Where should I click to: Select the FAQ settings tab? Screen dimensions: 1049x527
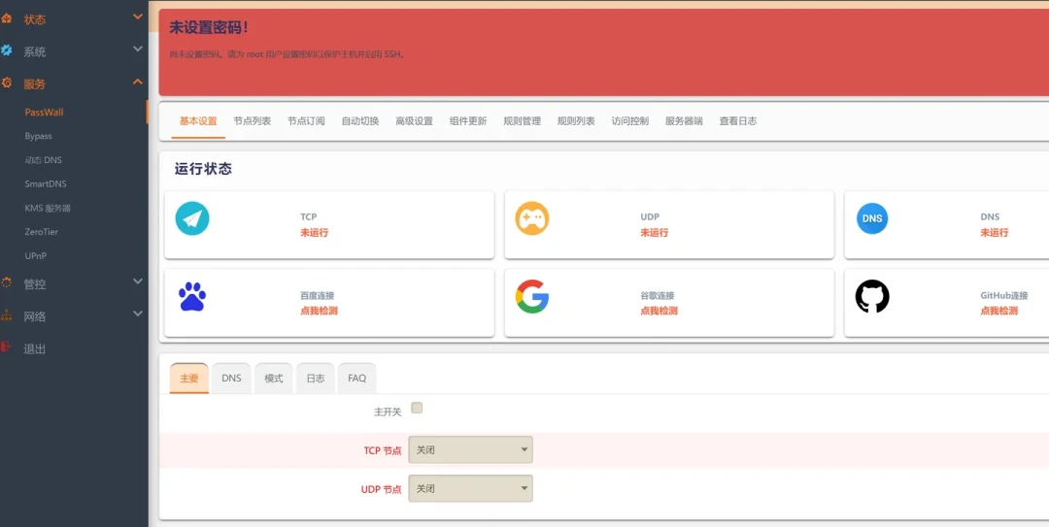357,379
